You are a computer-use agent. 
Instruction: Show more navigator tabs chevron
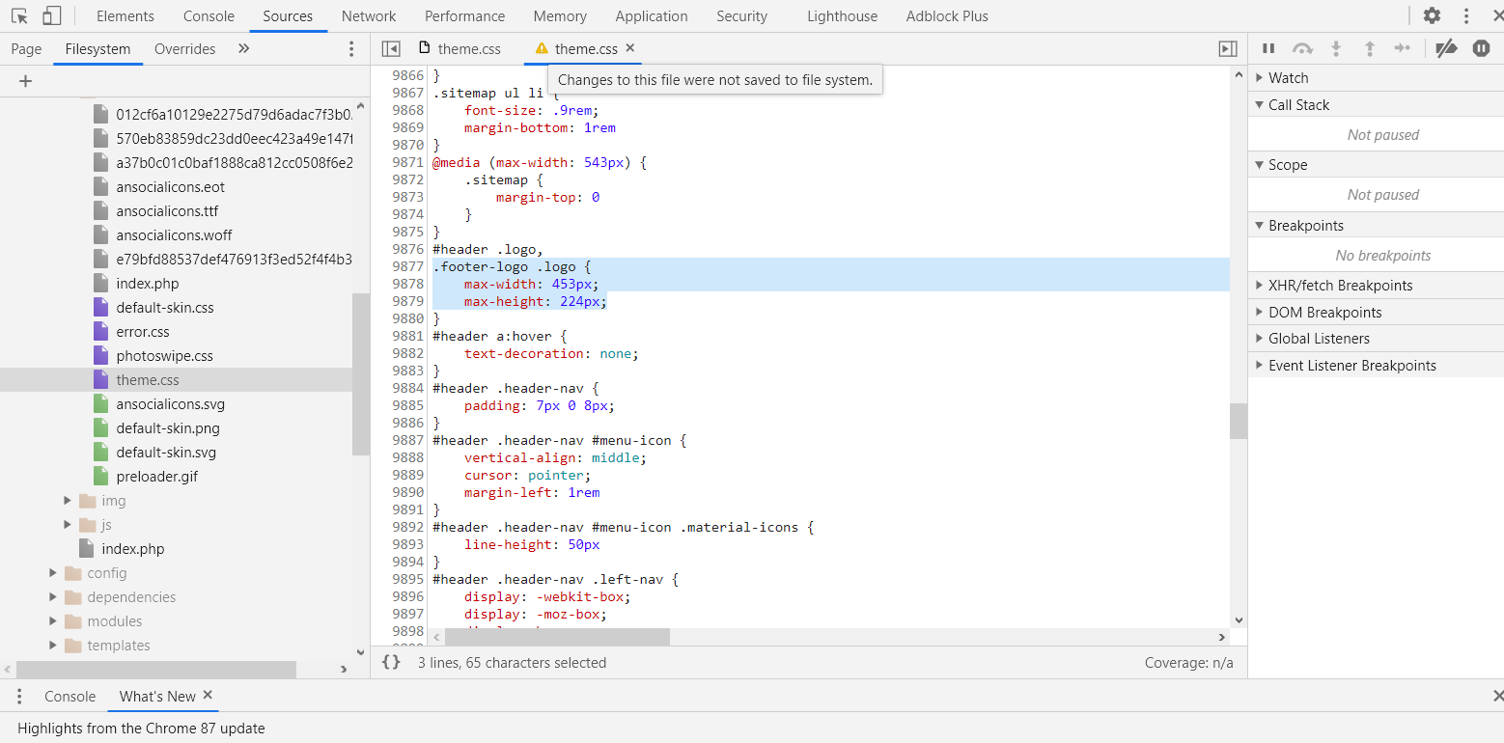[243, 48]
